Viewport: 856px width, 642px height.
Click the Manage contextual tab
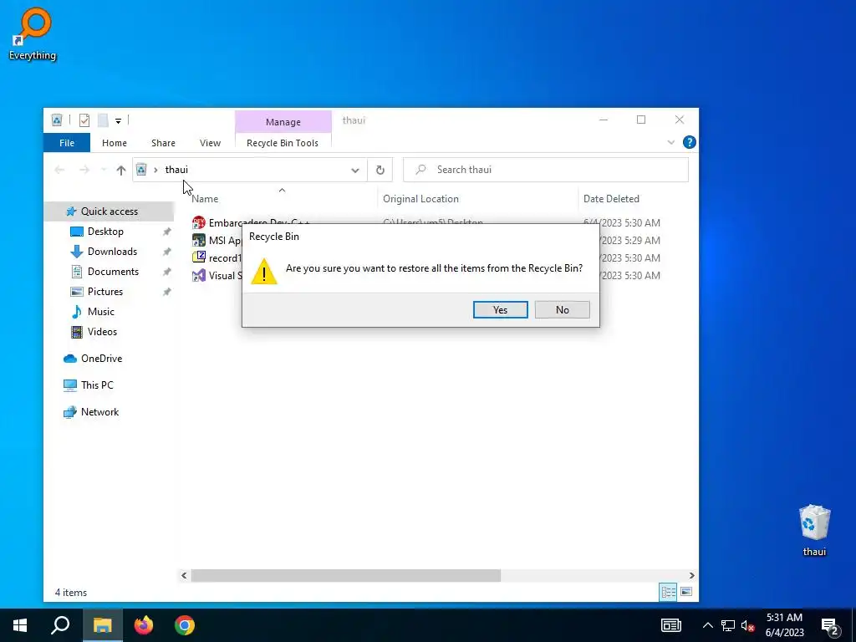coord(283,122)
